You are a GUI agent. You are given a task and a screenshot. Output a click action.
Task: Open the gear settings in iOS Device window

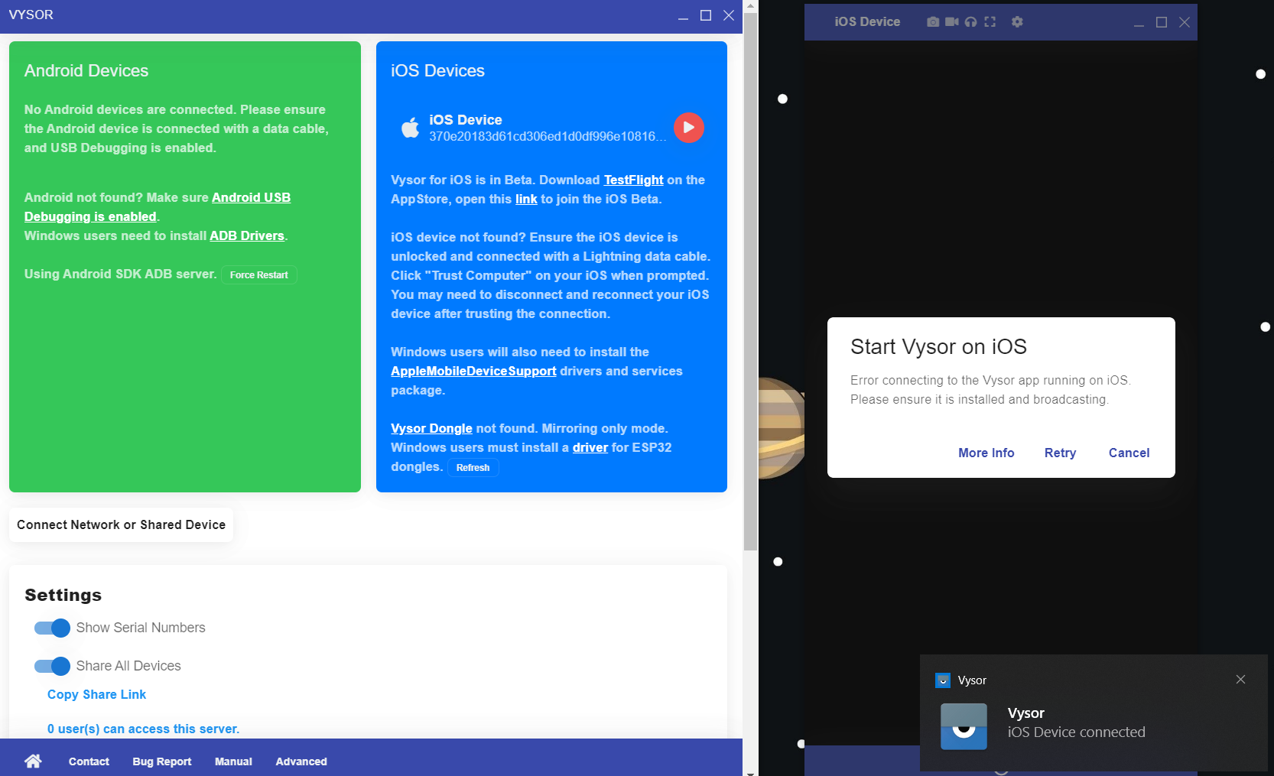tap(1017, 22)
